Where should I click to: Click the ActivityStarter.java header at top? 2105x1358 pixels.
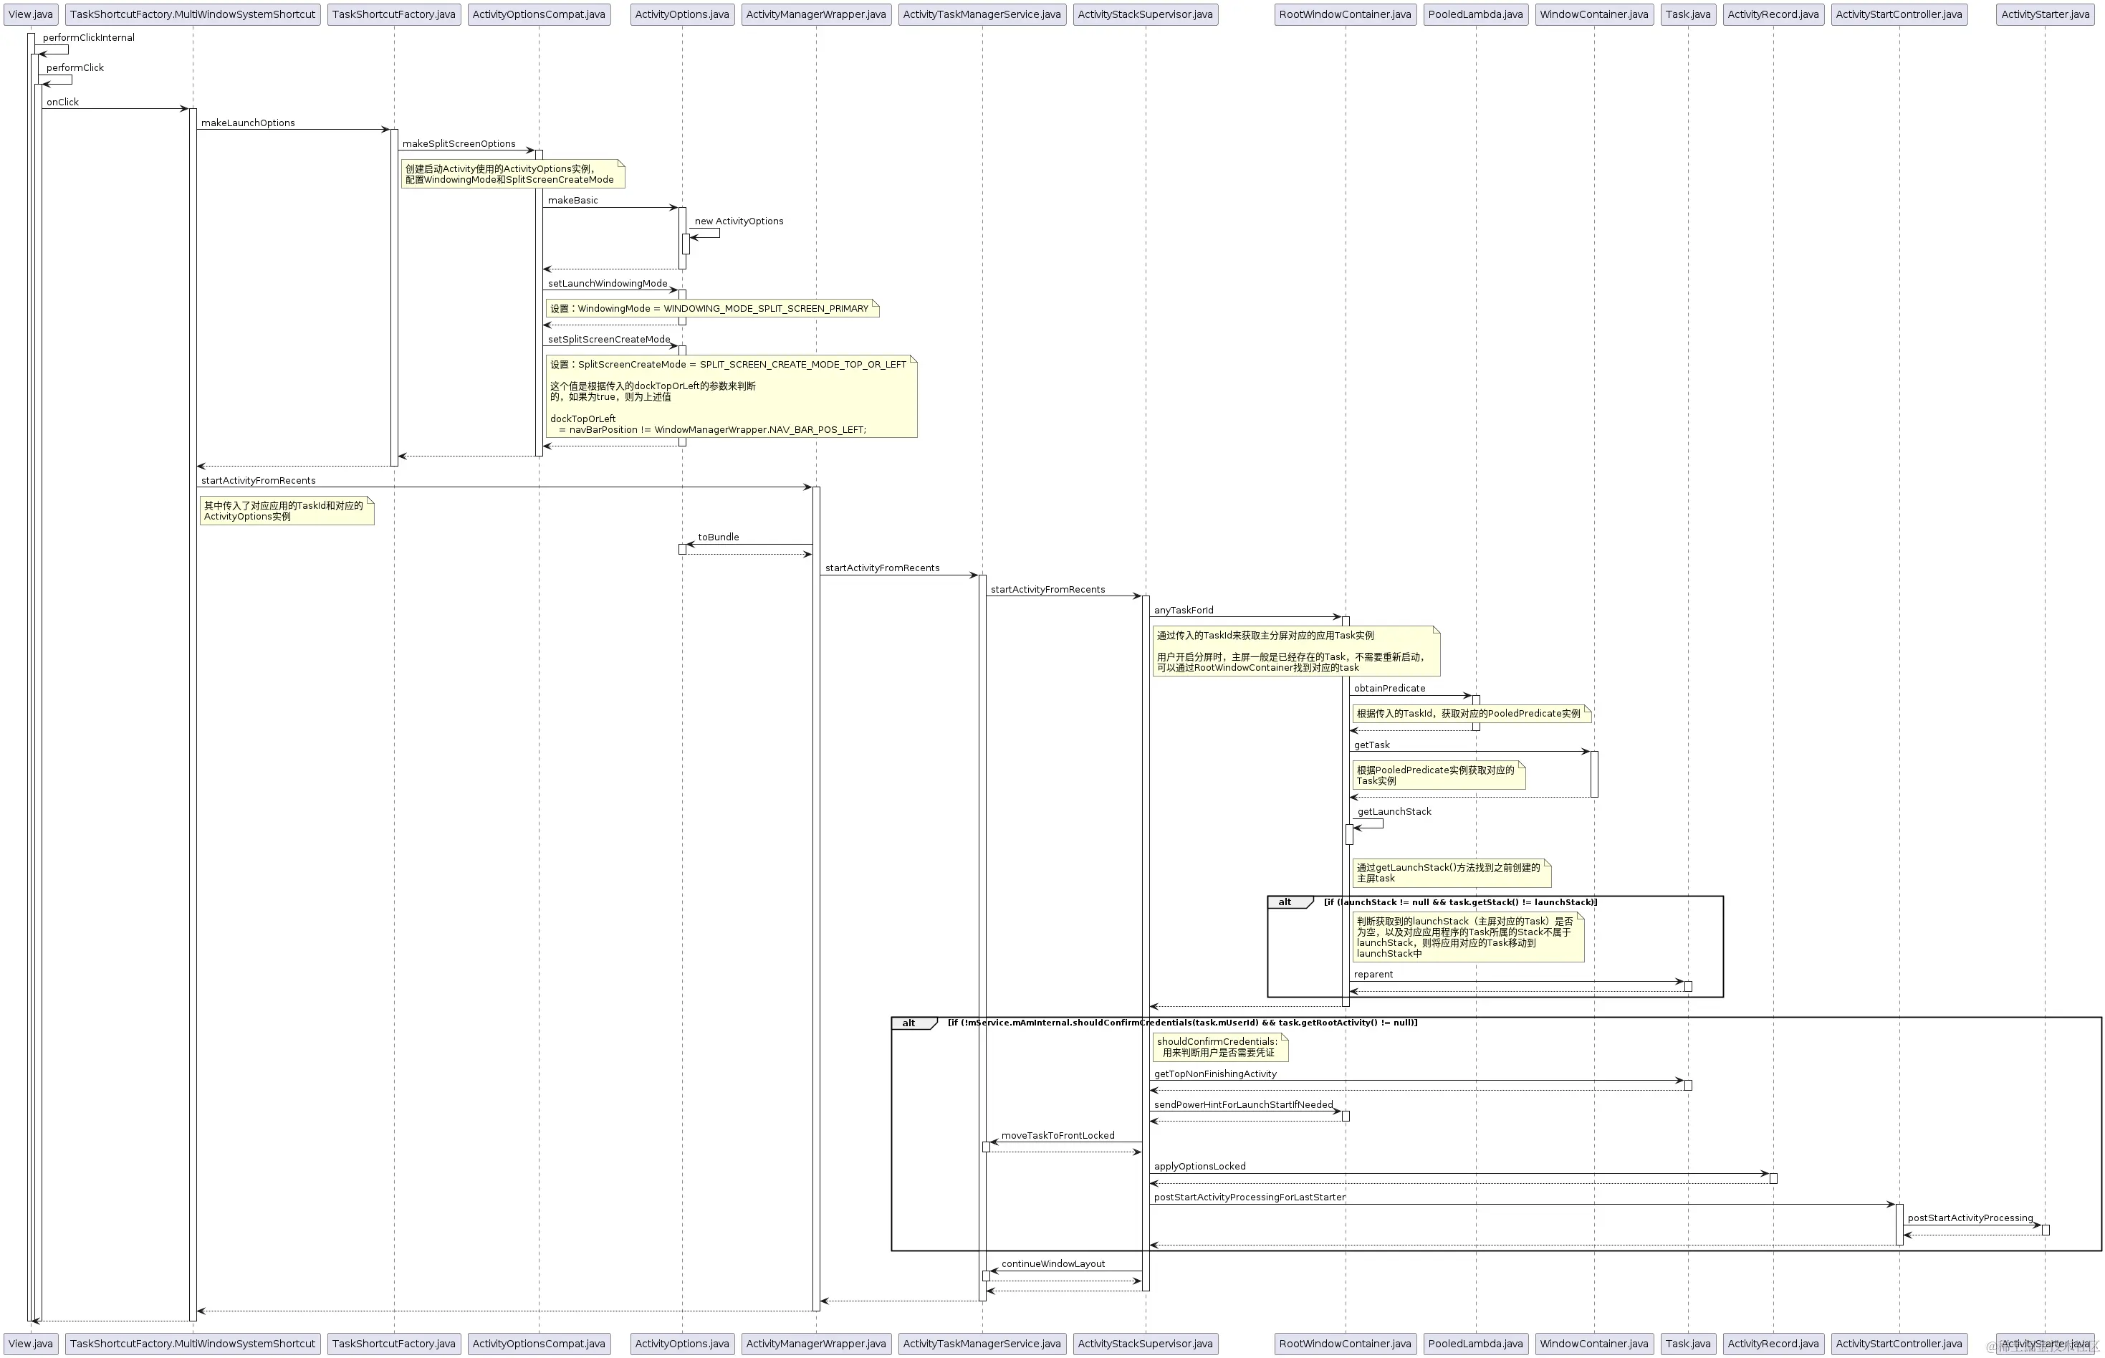pyautogui.click(x=2044, y=14)
